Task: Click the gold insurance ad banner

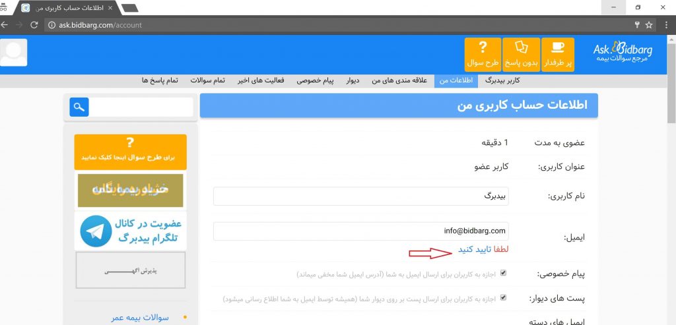Action: pos(130,191)
